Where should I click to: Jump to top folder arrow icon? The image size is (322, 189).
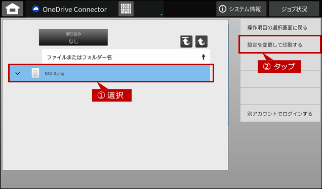186,41
